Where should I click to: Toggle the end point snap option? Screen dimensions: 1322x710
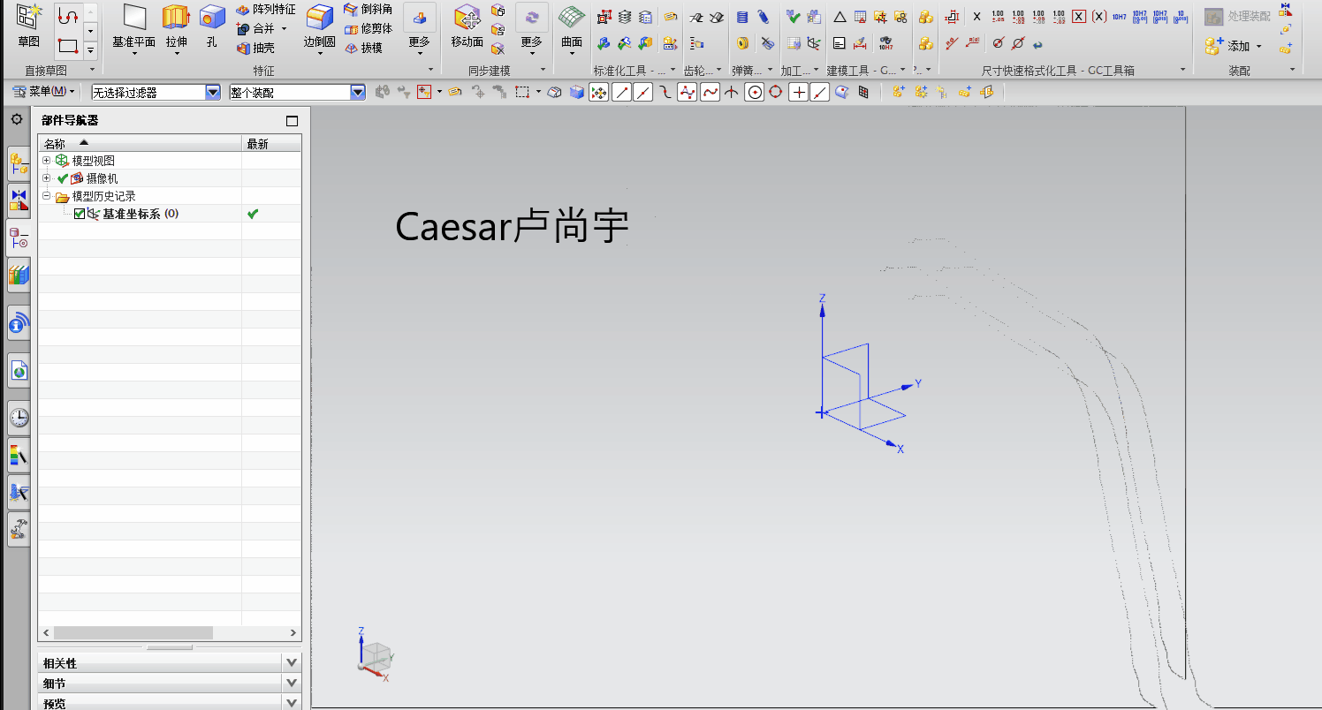point(621,92)
